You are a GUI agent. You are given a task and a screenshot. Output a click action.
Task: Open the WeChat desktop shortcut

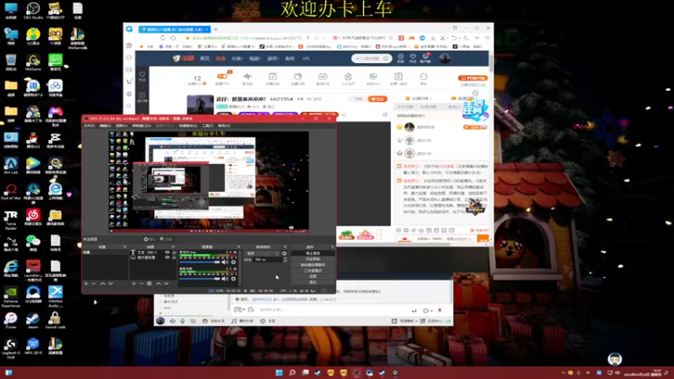point(33,243)
